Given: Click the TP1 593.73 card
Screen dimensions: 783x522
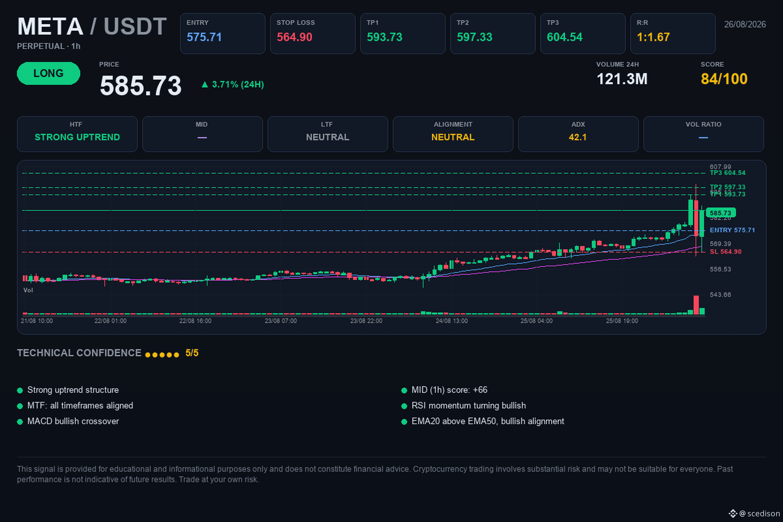Looking at the screenshot, I should coord(403,34).
